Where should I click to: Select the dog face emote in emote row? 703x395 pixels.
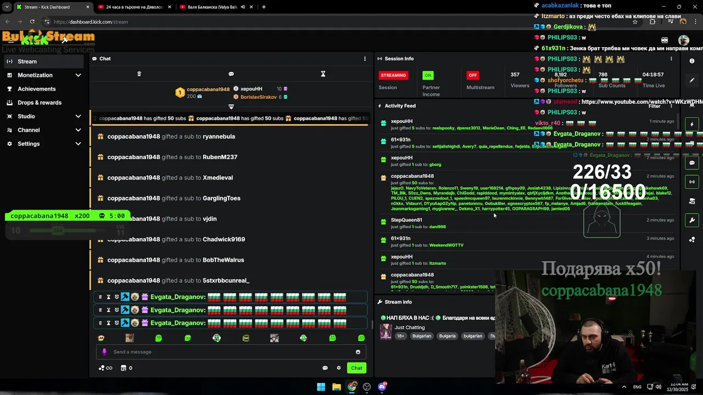[130, 338]
